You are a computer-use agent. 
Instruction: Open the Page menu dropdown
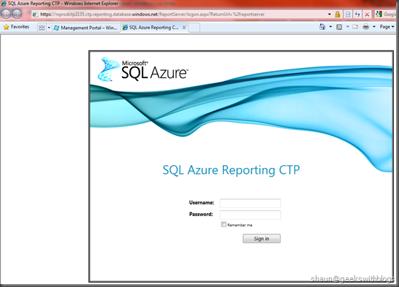click(387, 27)
